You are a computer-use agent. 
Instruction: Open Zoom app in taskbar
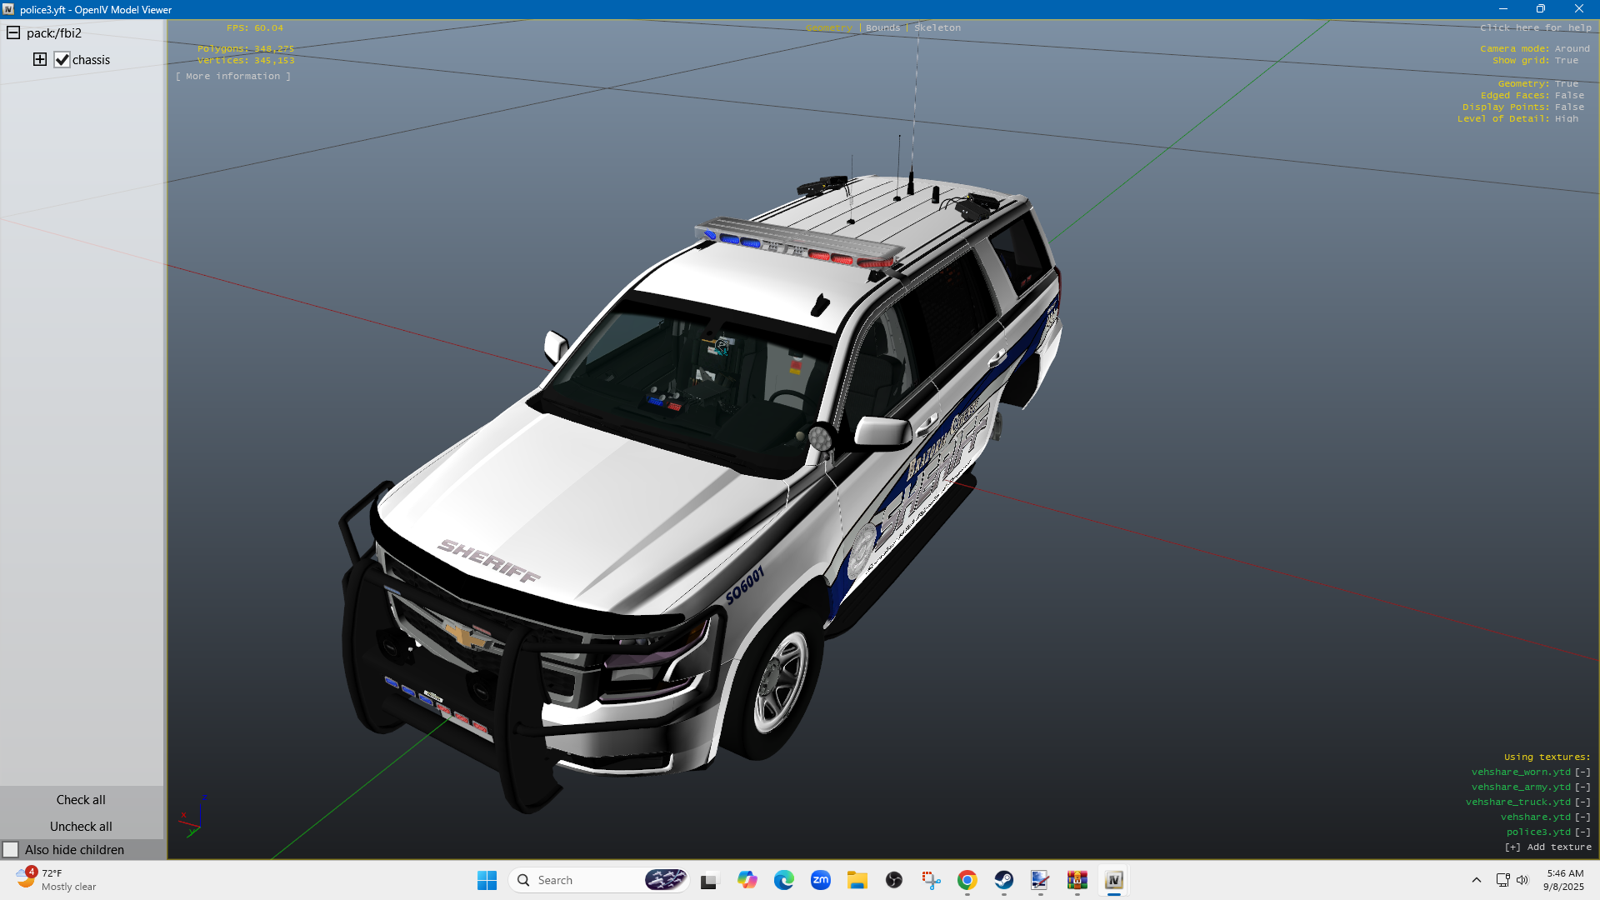point(820,880)
